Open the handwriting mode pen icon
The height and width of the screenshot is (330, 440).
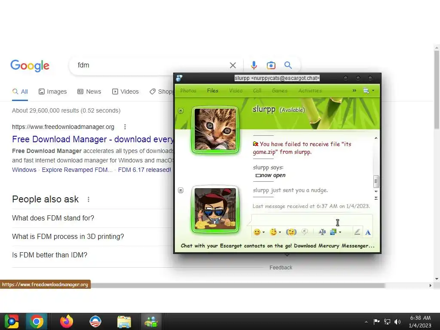click(x=357, y=232)
